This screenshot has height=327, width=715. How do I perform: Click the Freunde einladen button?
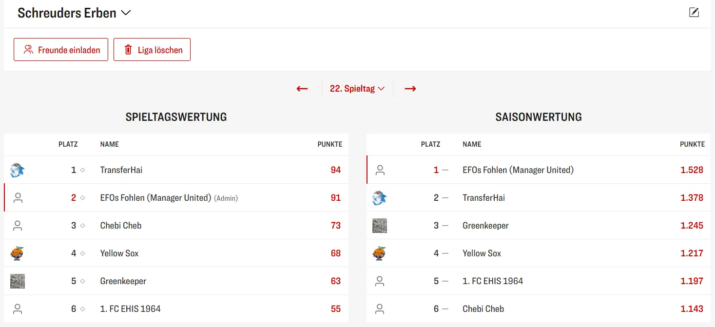click(x=61, y=50)
